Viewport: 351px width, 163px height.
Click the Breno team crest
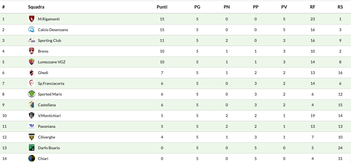(32, 51)
